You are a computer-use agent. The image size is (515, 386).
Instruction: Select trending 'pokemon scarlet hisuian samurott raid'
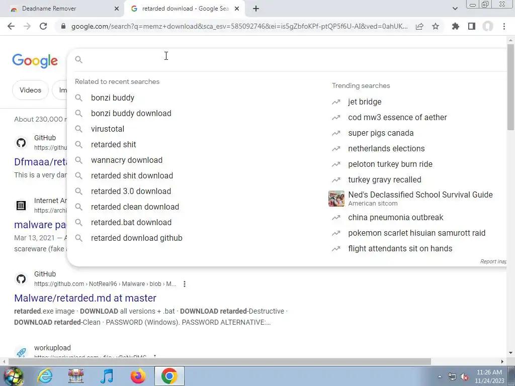point(416,233)
